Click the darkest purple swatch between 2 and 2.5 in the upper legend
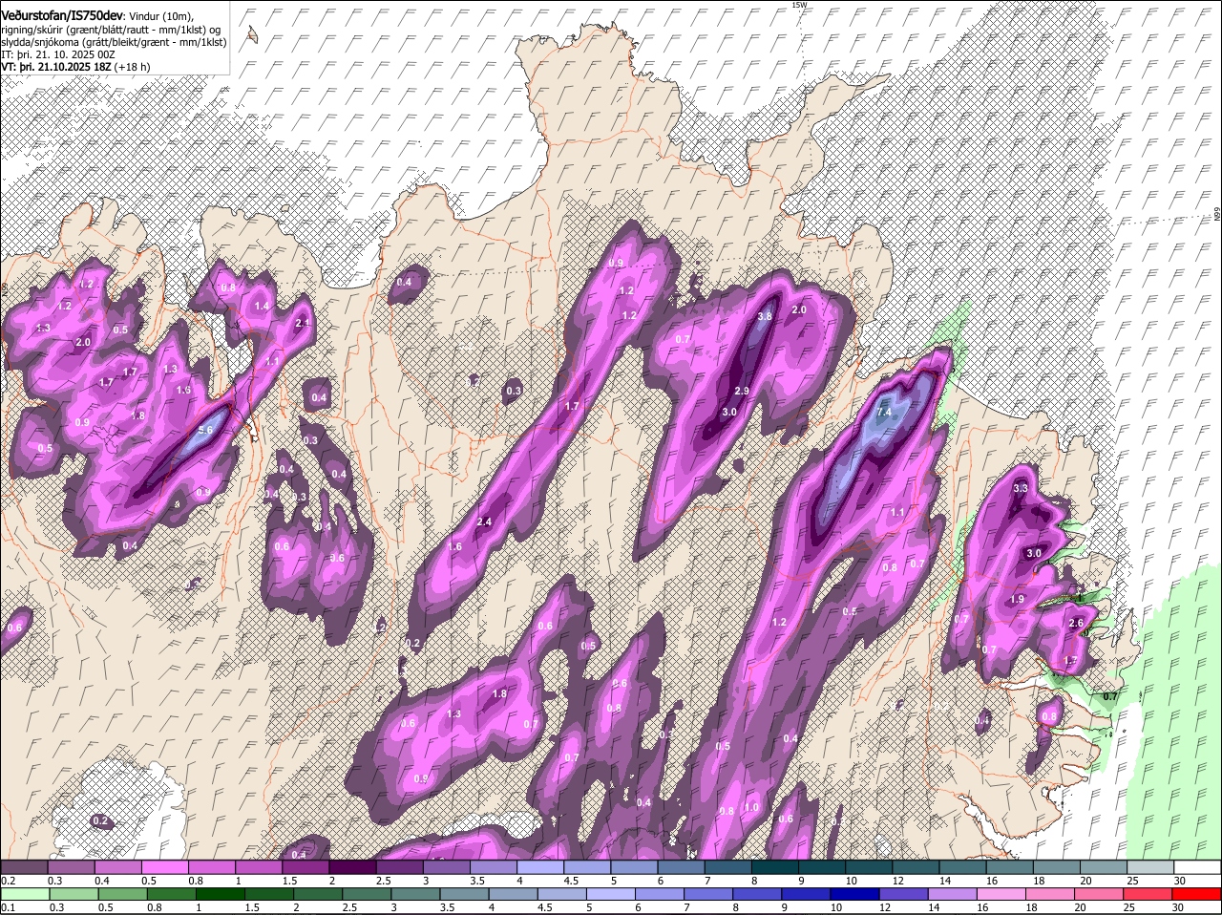Viewport: 1222px width, 915px height. [x=352, y=866]
